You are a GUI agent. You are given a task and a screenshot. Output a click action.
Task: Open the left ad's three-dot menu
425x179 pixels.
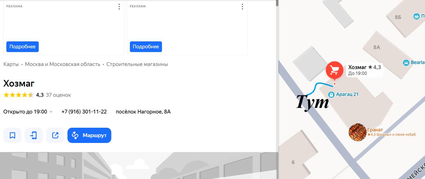119,7
